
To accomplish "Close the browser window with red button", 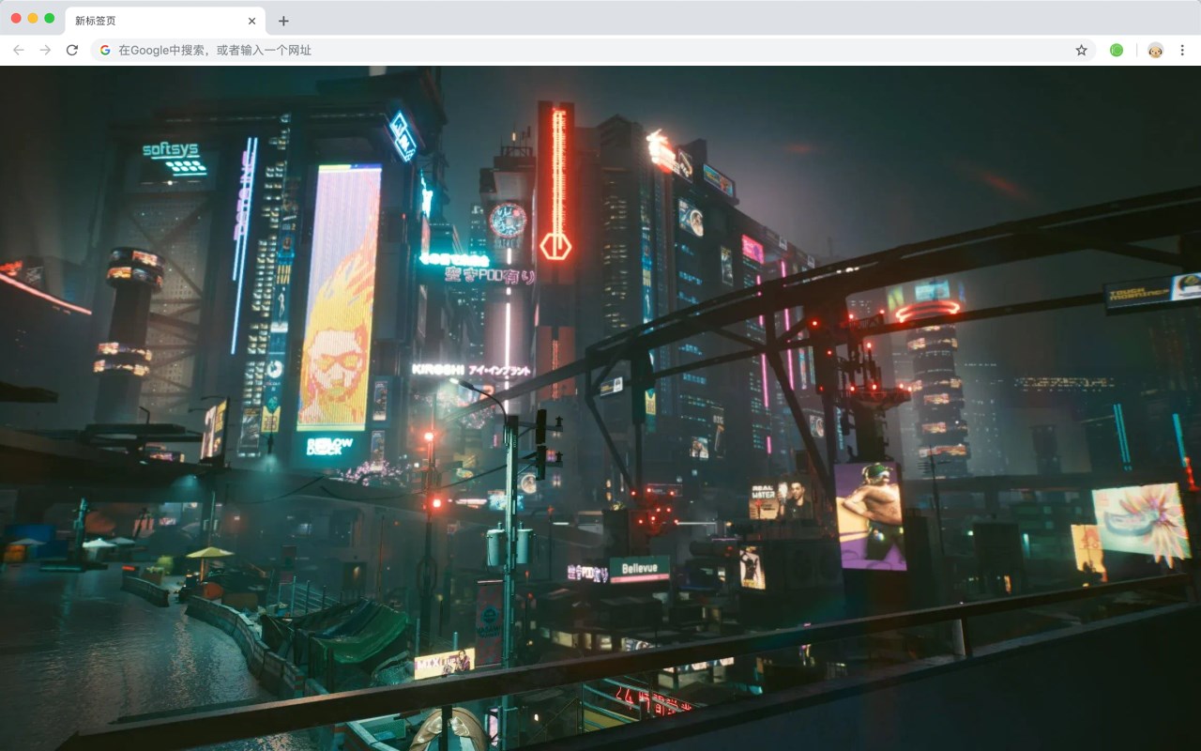I will [x=16, y=18].
